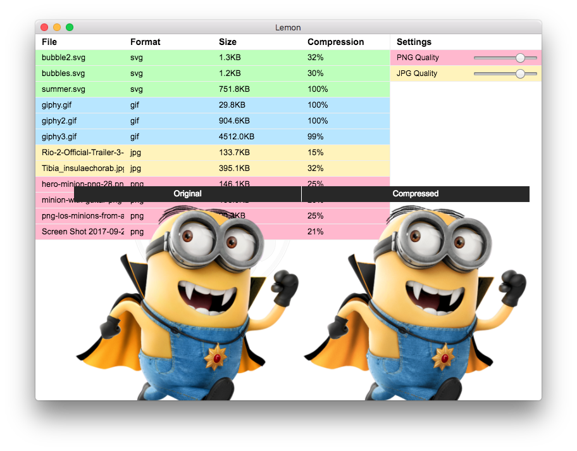The image size is (577, 451).
Task: Close the Lemon window with red button
Action: [44, 27]
